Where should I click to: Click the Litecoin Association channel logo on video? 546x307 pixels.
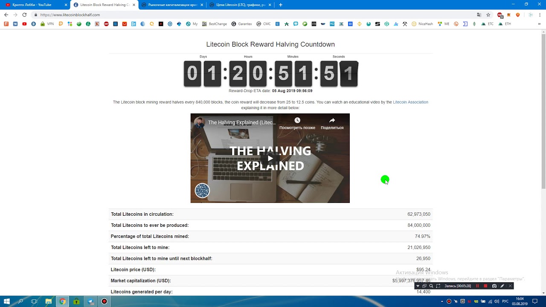click(202, 190)
